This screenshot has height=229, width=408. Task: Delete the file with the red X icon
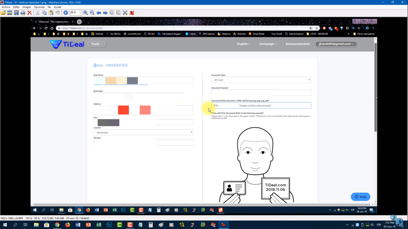30,13
